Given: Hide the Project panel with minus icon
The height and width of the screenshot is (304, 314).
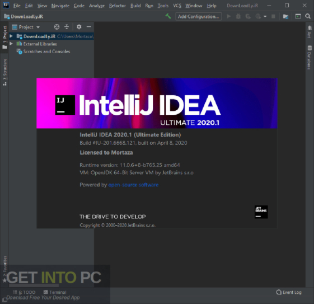Looking at the screenshot, I should (89, 27).
